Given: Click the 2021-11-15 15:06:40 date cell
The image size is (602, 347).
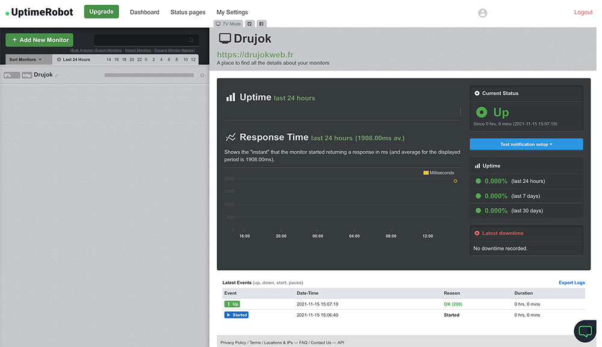Looking at the screenshot, I should (317, 315).
